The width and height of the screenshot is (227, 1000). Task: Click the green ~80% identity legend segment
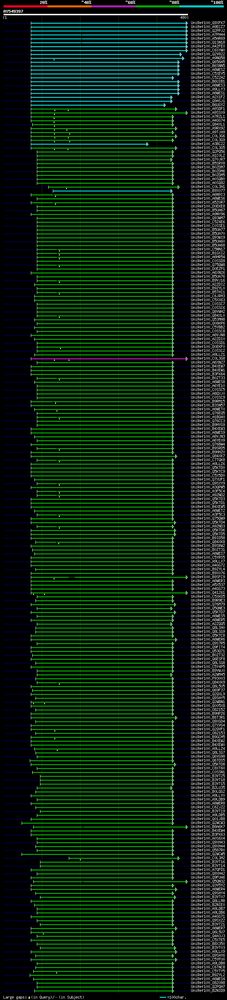coord(157,6)
